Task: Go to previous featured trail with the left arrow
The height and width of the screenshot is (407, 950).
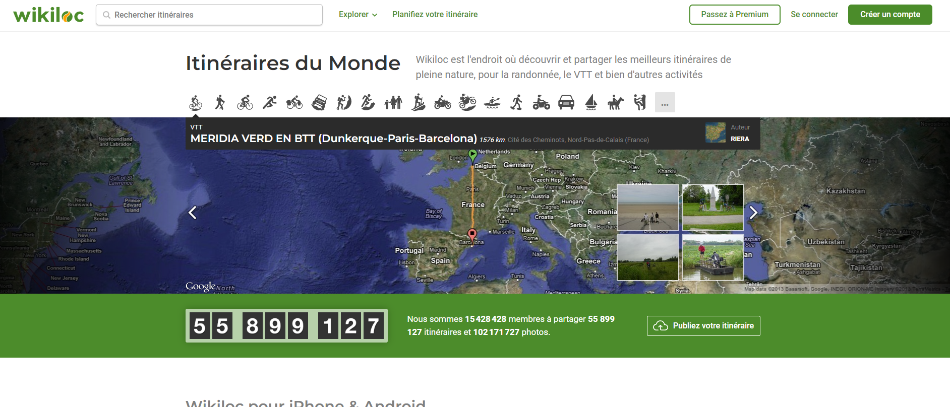Action: click(x=193, y=213)
